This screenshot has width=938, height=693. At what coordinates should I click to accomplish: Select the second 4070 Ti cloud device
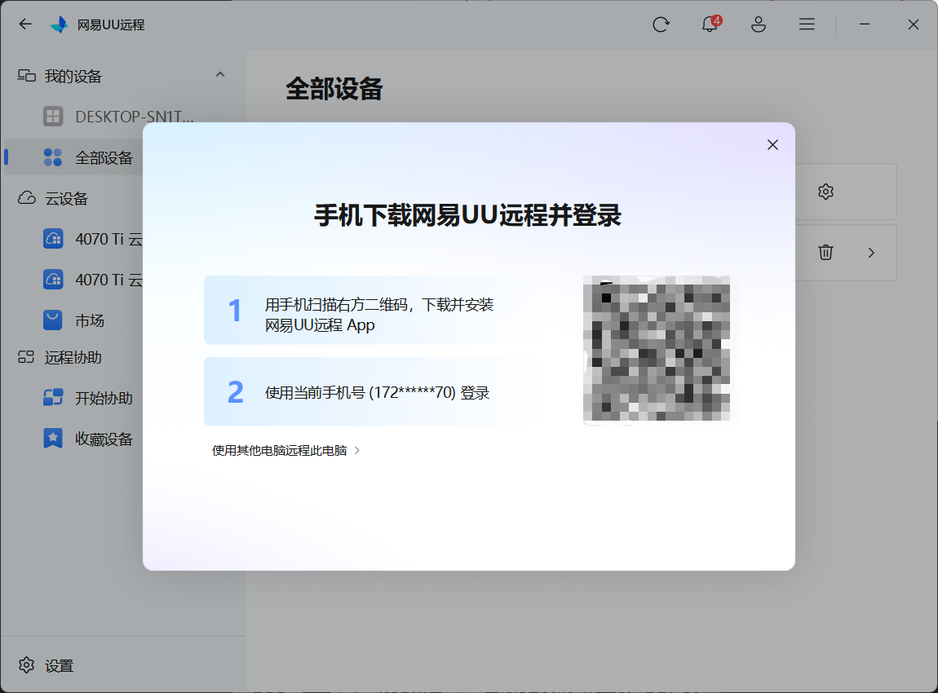point(108,280)
